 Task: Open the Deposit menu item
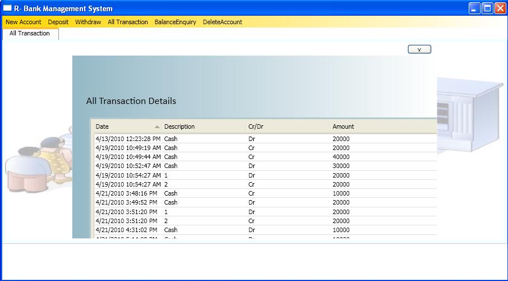58,22
